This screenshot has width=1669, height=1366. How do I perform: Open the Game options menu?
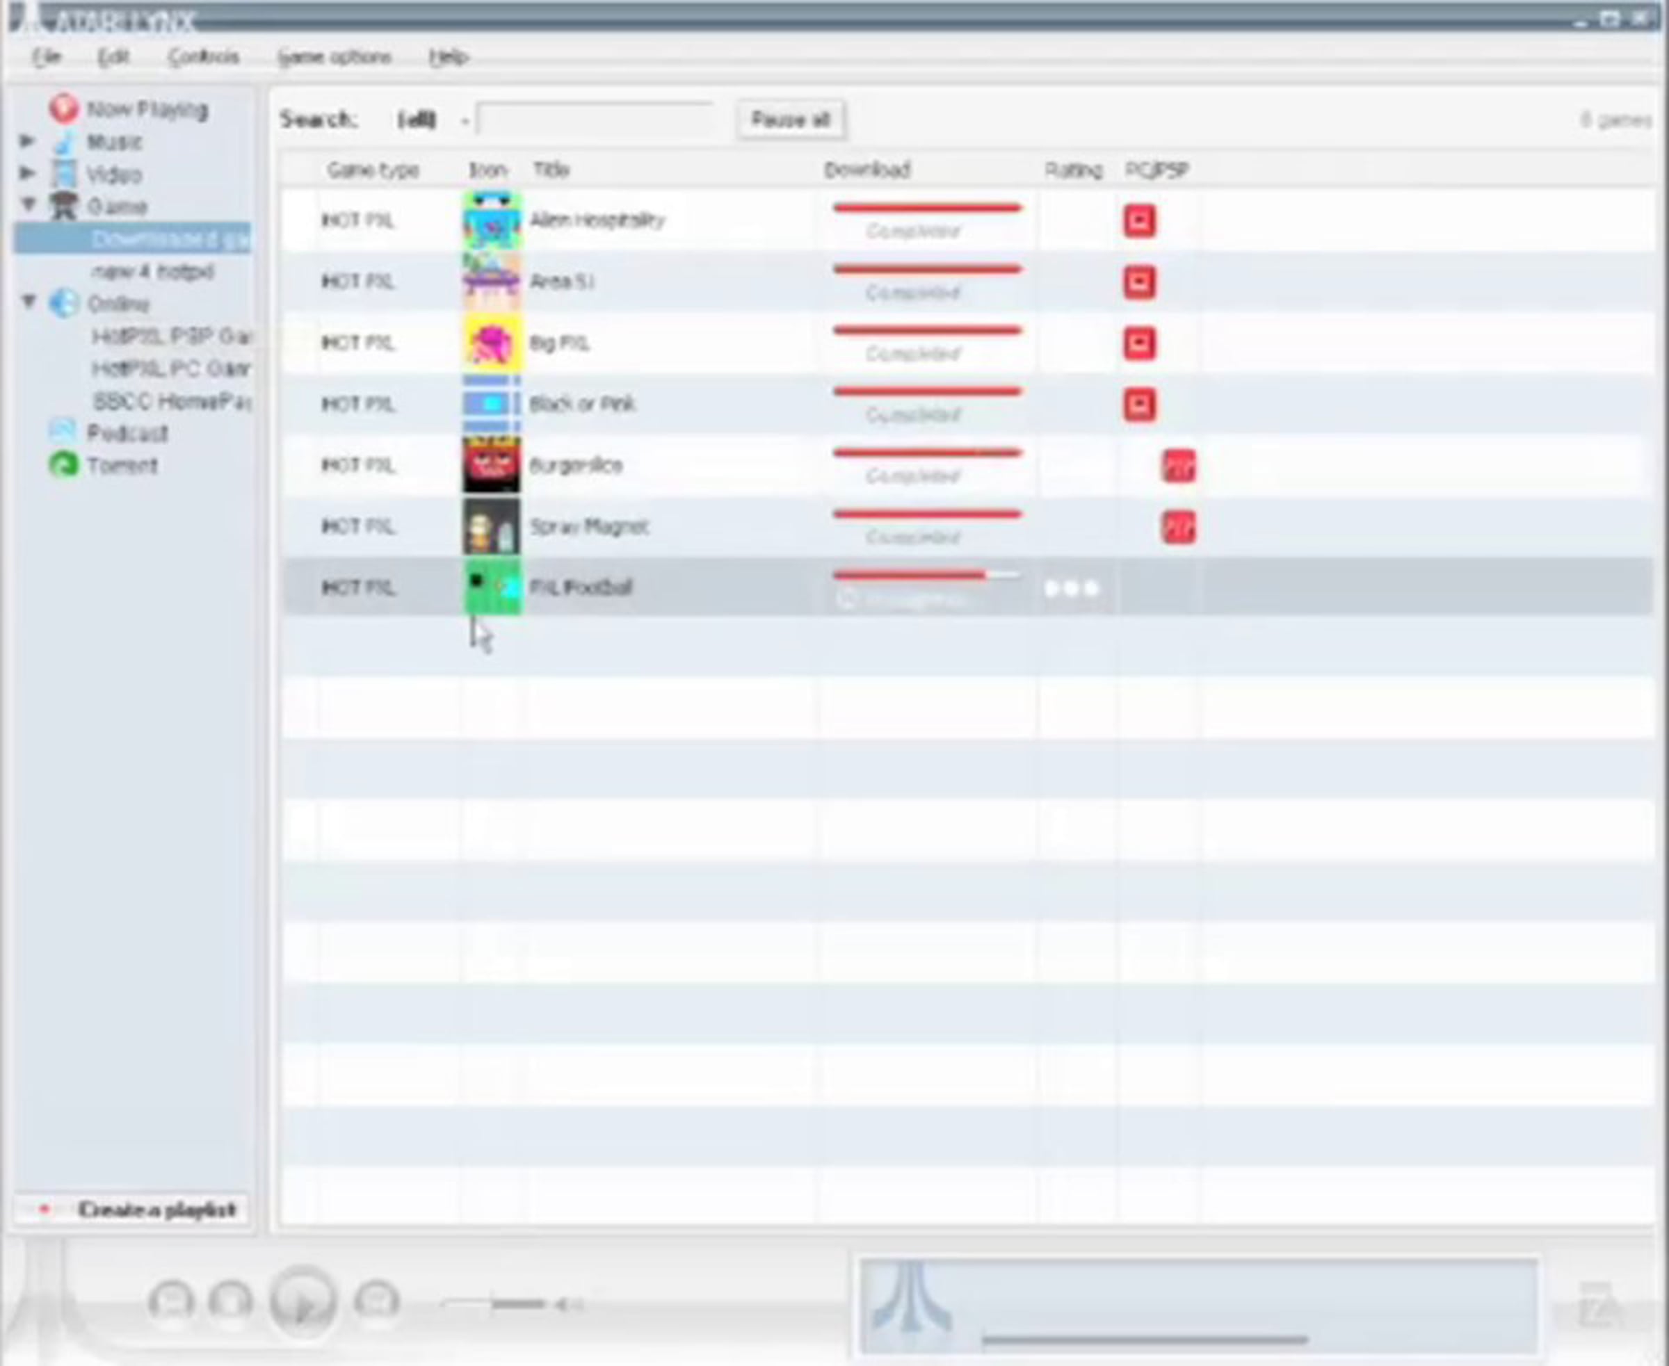click(334, 56)
